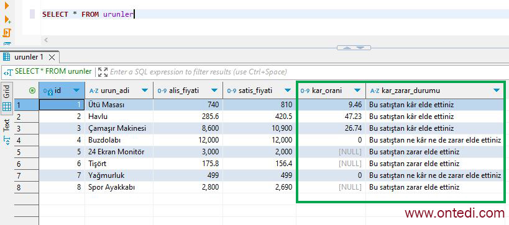
Task: Open the alis_fiyati column filter dropdown
Action: pyautogui.click(x=214, y=90)
